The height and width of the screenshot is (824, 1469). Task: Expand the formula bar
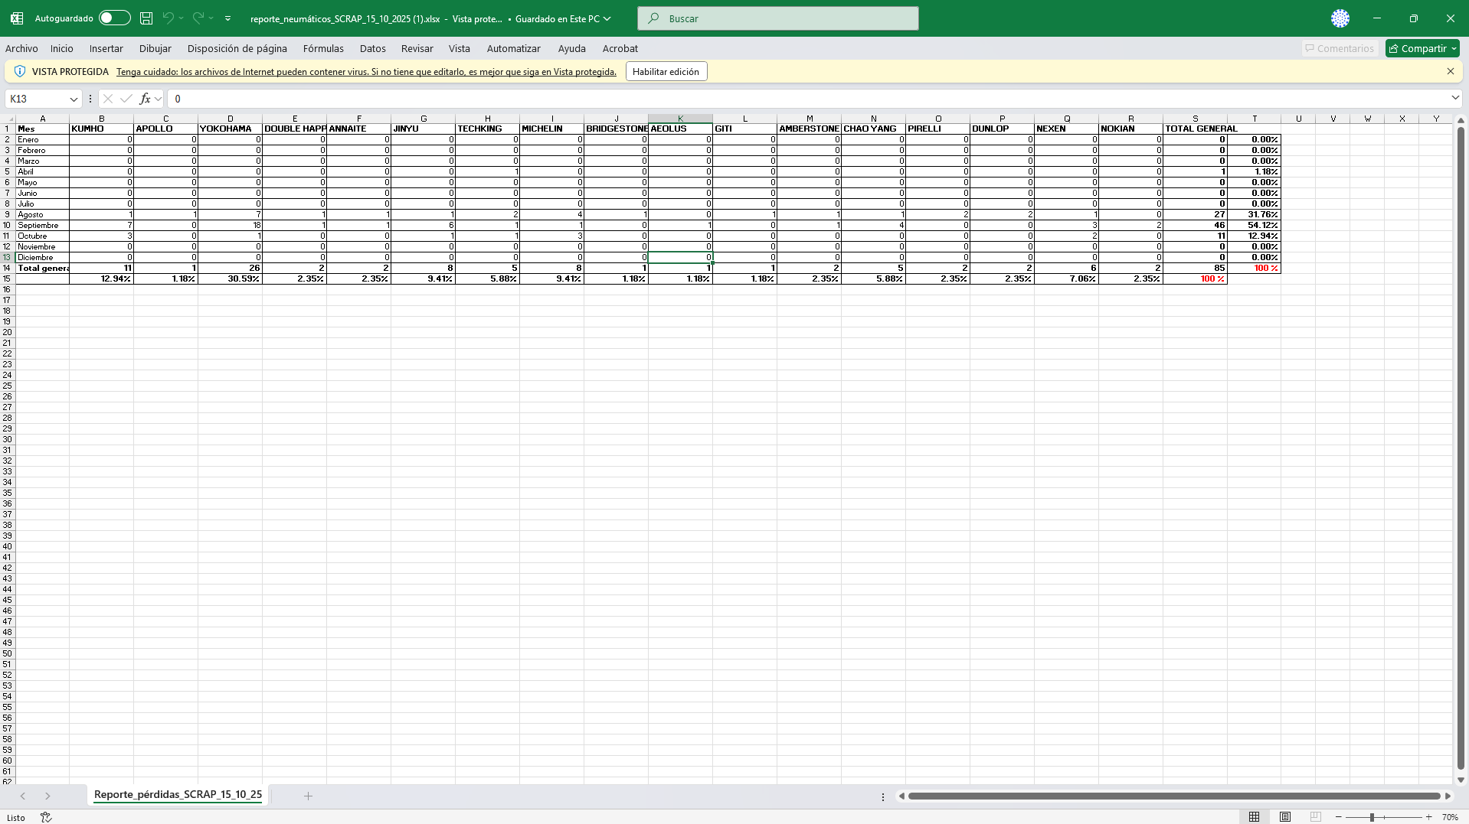[1454, 98]
